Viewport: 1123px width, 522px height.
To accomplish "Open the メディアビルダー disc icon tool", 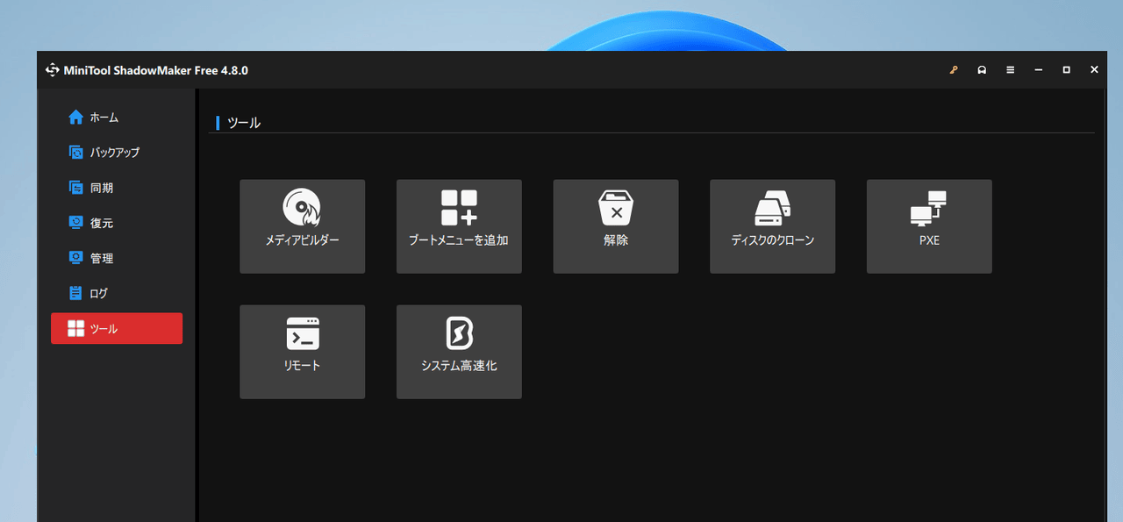I will point(302,209).
